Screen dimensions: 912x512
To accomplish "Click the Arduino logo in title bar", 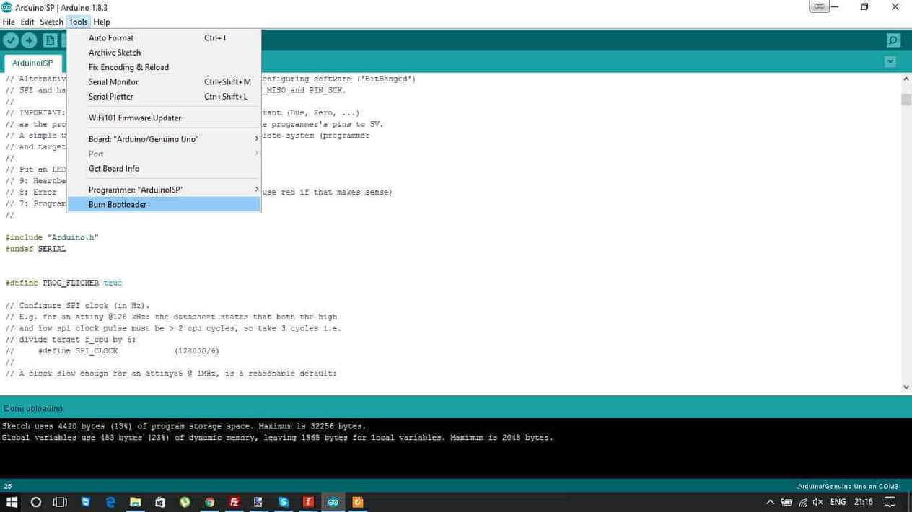I will [6, 7].
